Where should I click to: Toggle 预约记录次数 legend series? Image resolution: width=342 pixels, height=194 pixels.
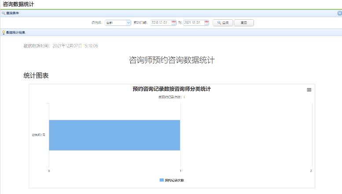[172, 180]
